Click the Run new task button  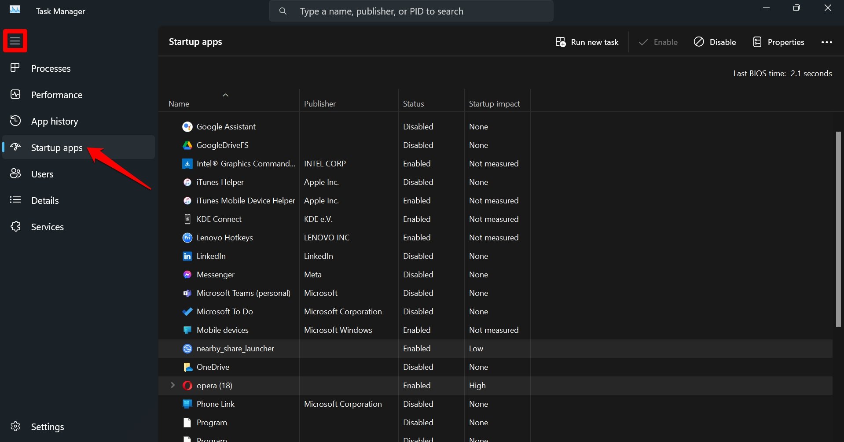(x=587, y=42)
